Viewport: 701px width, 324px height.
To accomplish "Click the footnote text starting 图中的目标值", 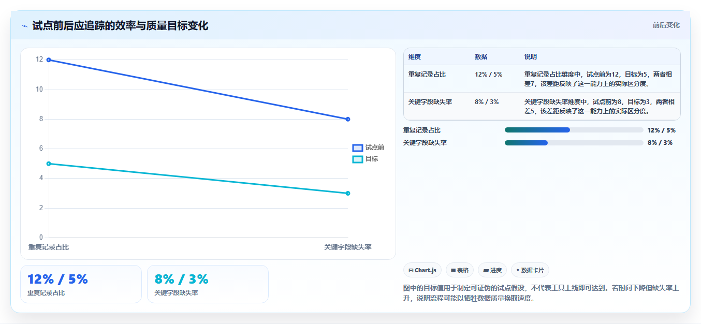I will click(x=541, y=292).
